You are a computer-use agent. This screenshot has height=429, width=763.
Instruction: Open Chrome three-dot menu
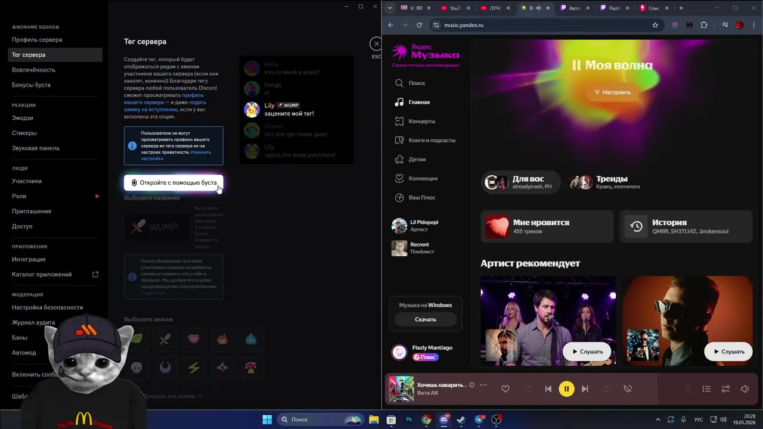[x=754, y=25]
